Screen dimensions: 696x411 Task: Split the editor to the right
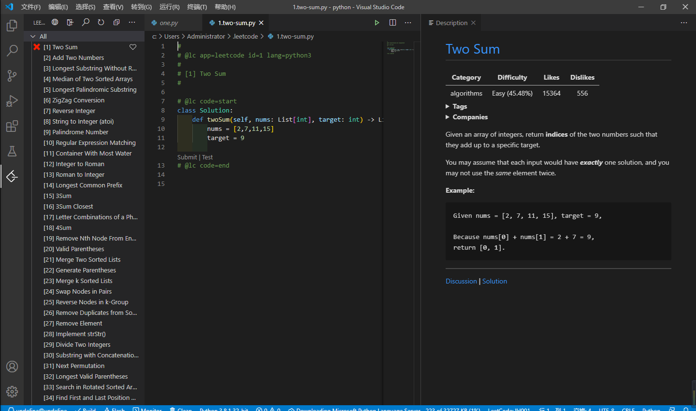point(392,23)
